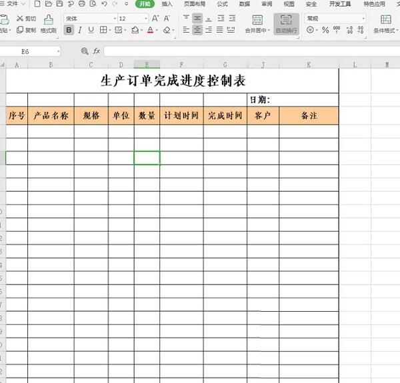Increase indent icon in alignment group
400x383 pixels.
232,19
